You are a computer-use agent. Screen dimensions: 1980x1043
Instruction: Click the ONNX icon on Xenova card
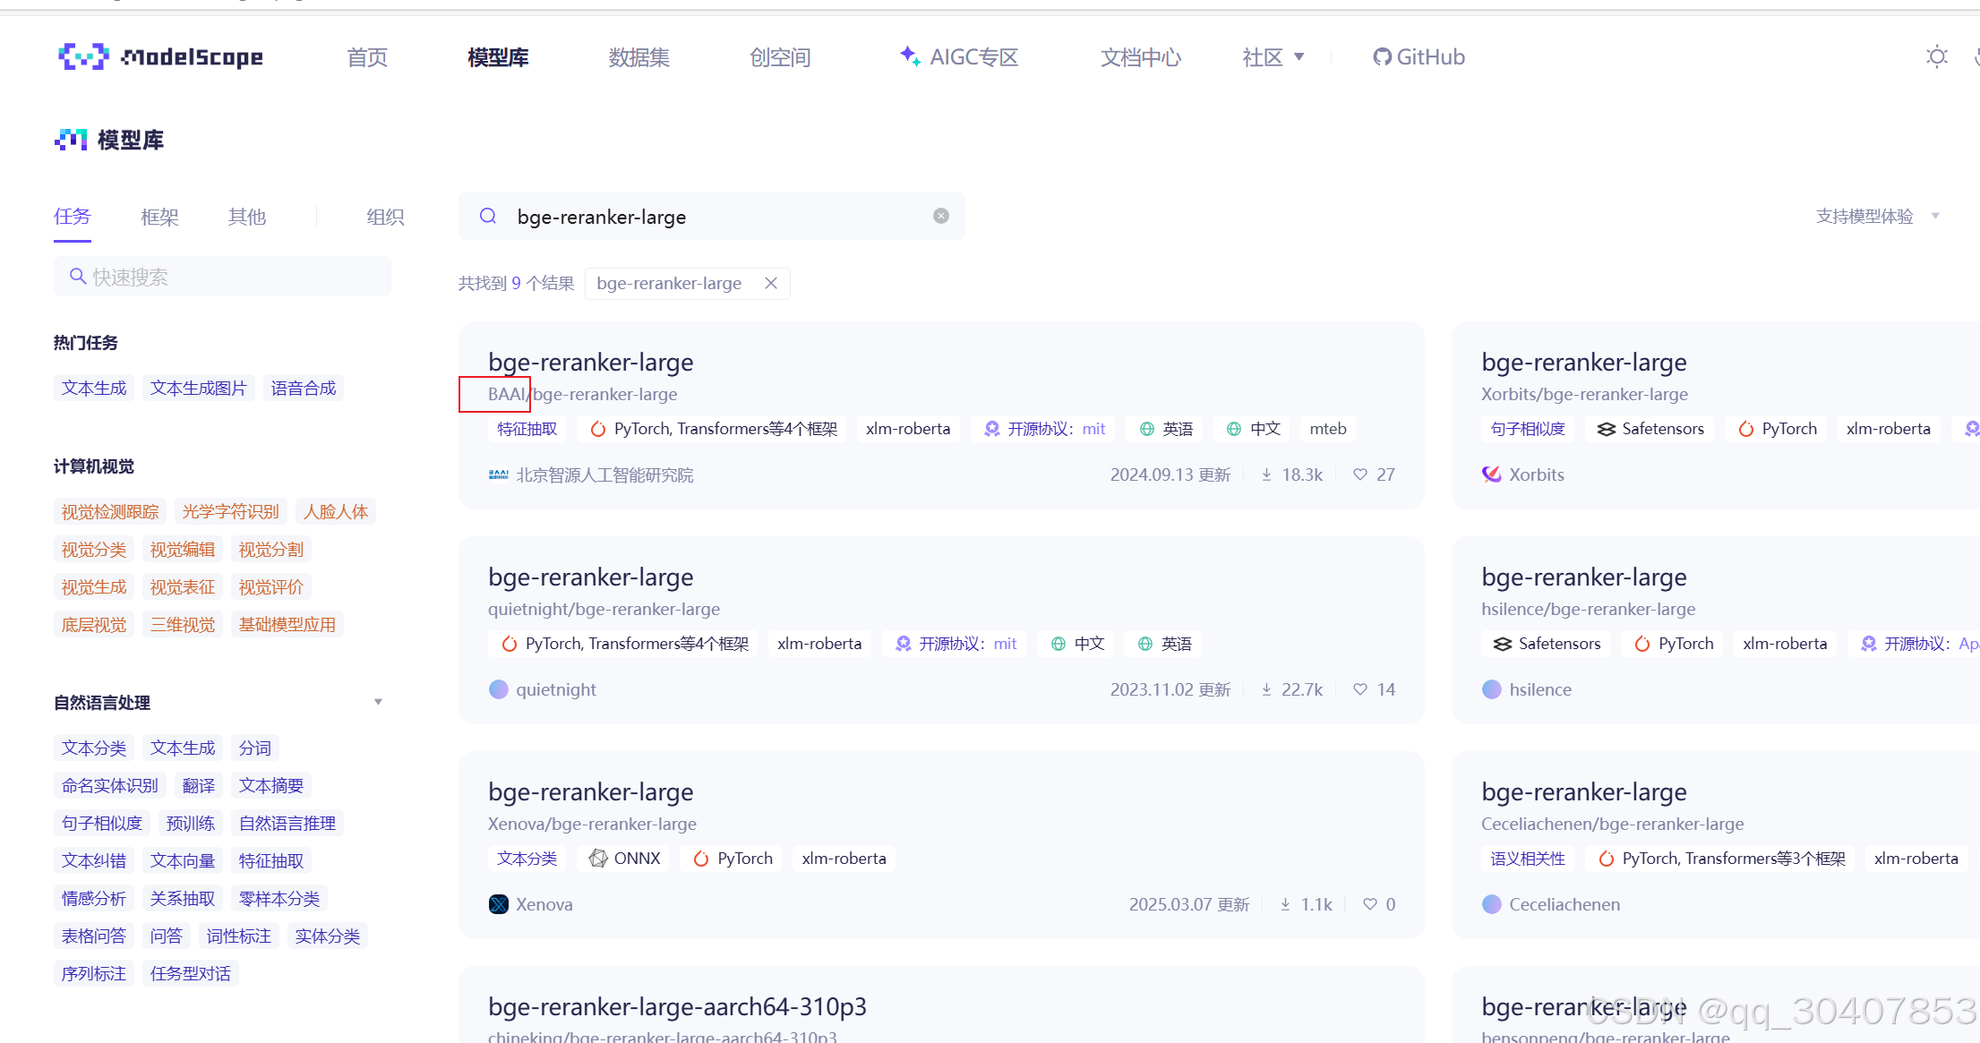(x=599, y=858)
